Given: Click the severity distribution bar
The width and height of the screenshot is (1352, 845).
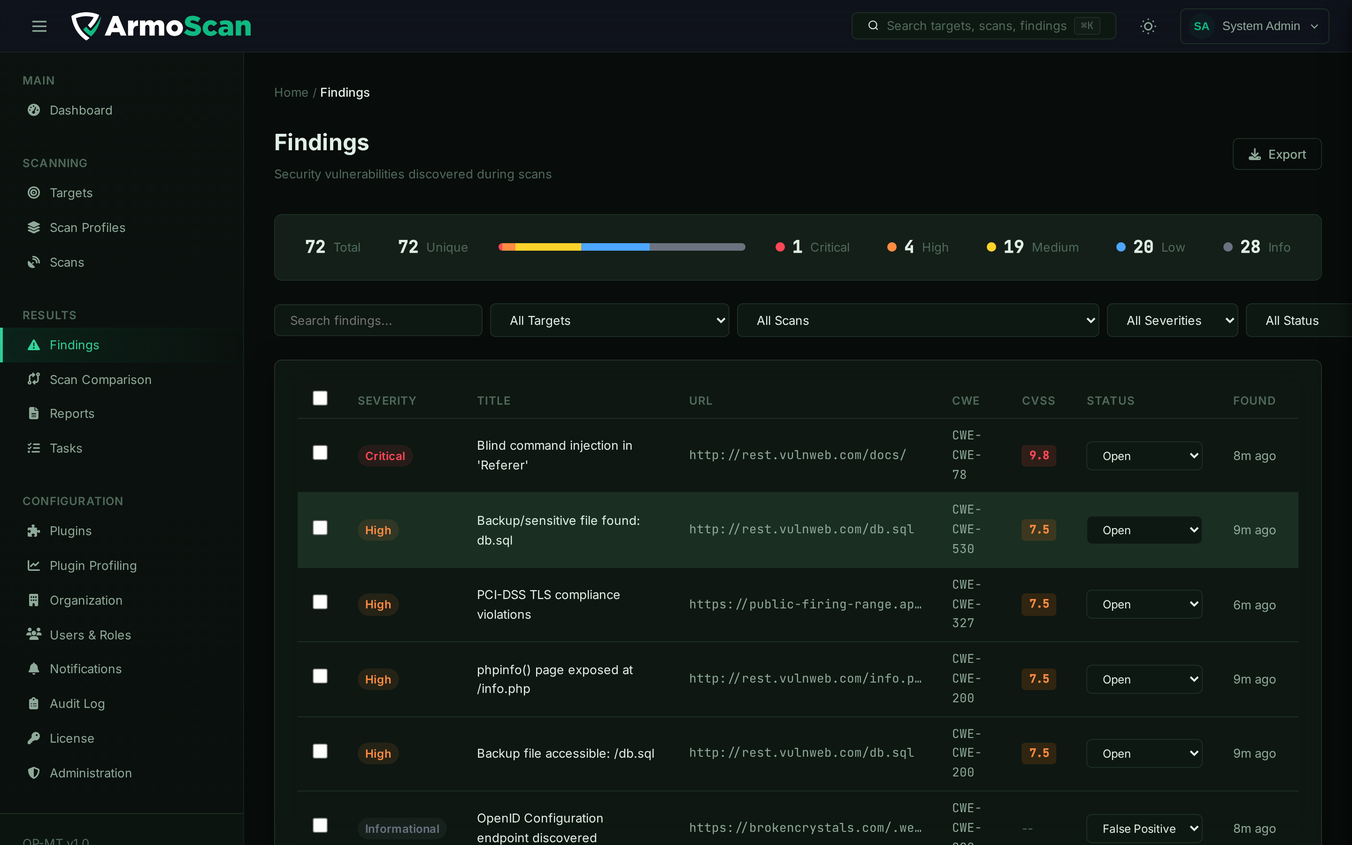Looking at the screenshot, I should [622, 247].
